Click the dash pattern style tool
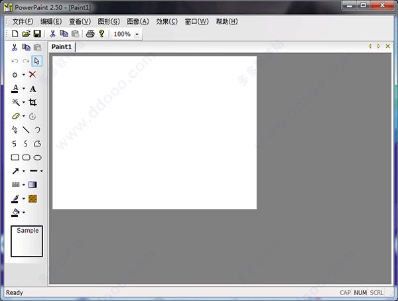 pos(16,185)
